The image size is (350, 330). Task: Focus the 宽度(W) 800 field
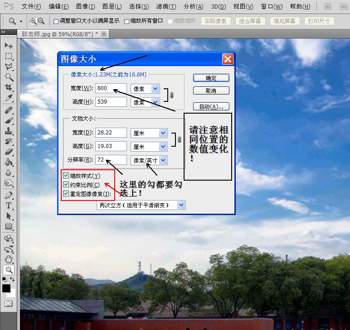(x=111, y=88)
